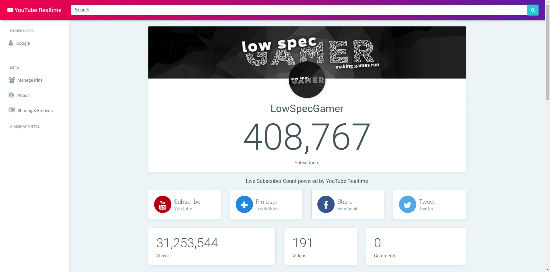The height and width of the screenshot is (272, 550).
Task: Click the Pin User label
Action: click(267, 202)
